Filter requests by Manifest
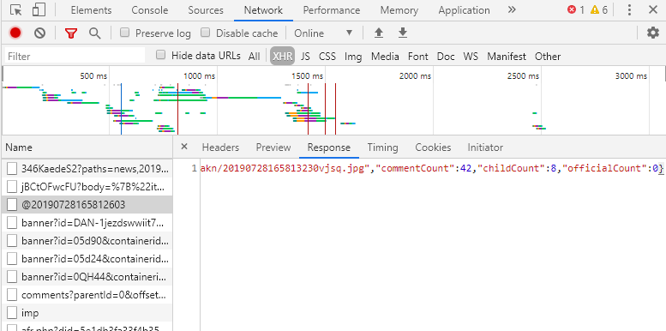The width and height of the screenshot is (666, 331). coord(507,56)
